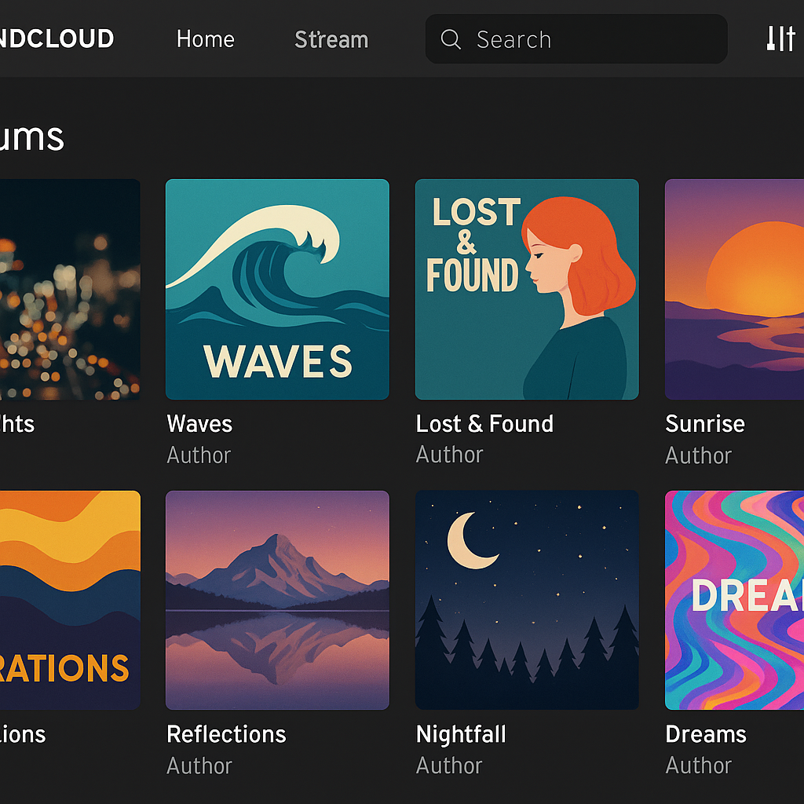
Task: Click the Author link under Reflections
Action: pos(199,765)
